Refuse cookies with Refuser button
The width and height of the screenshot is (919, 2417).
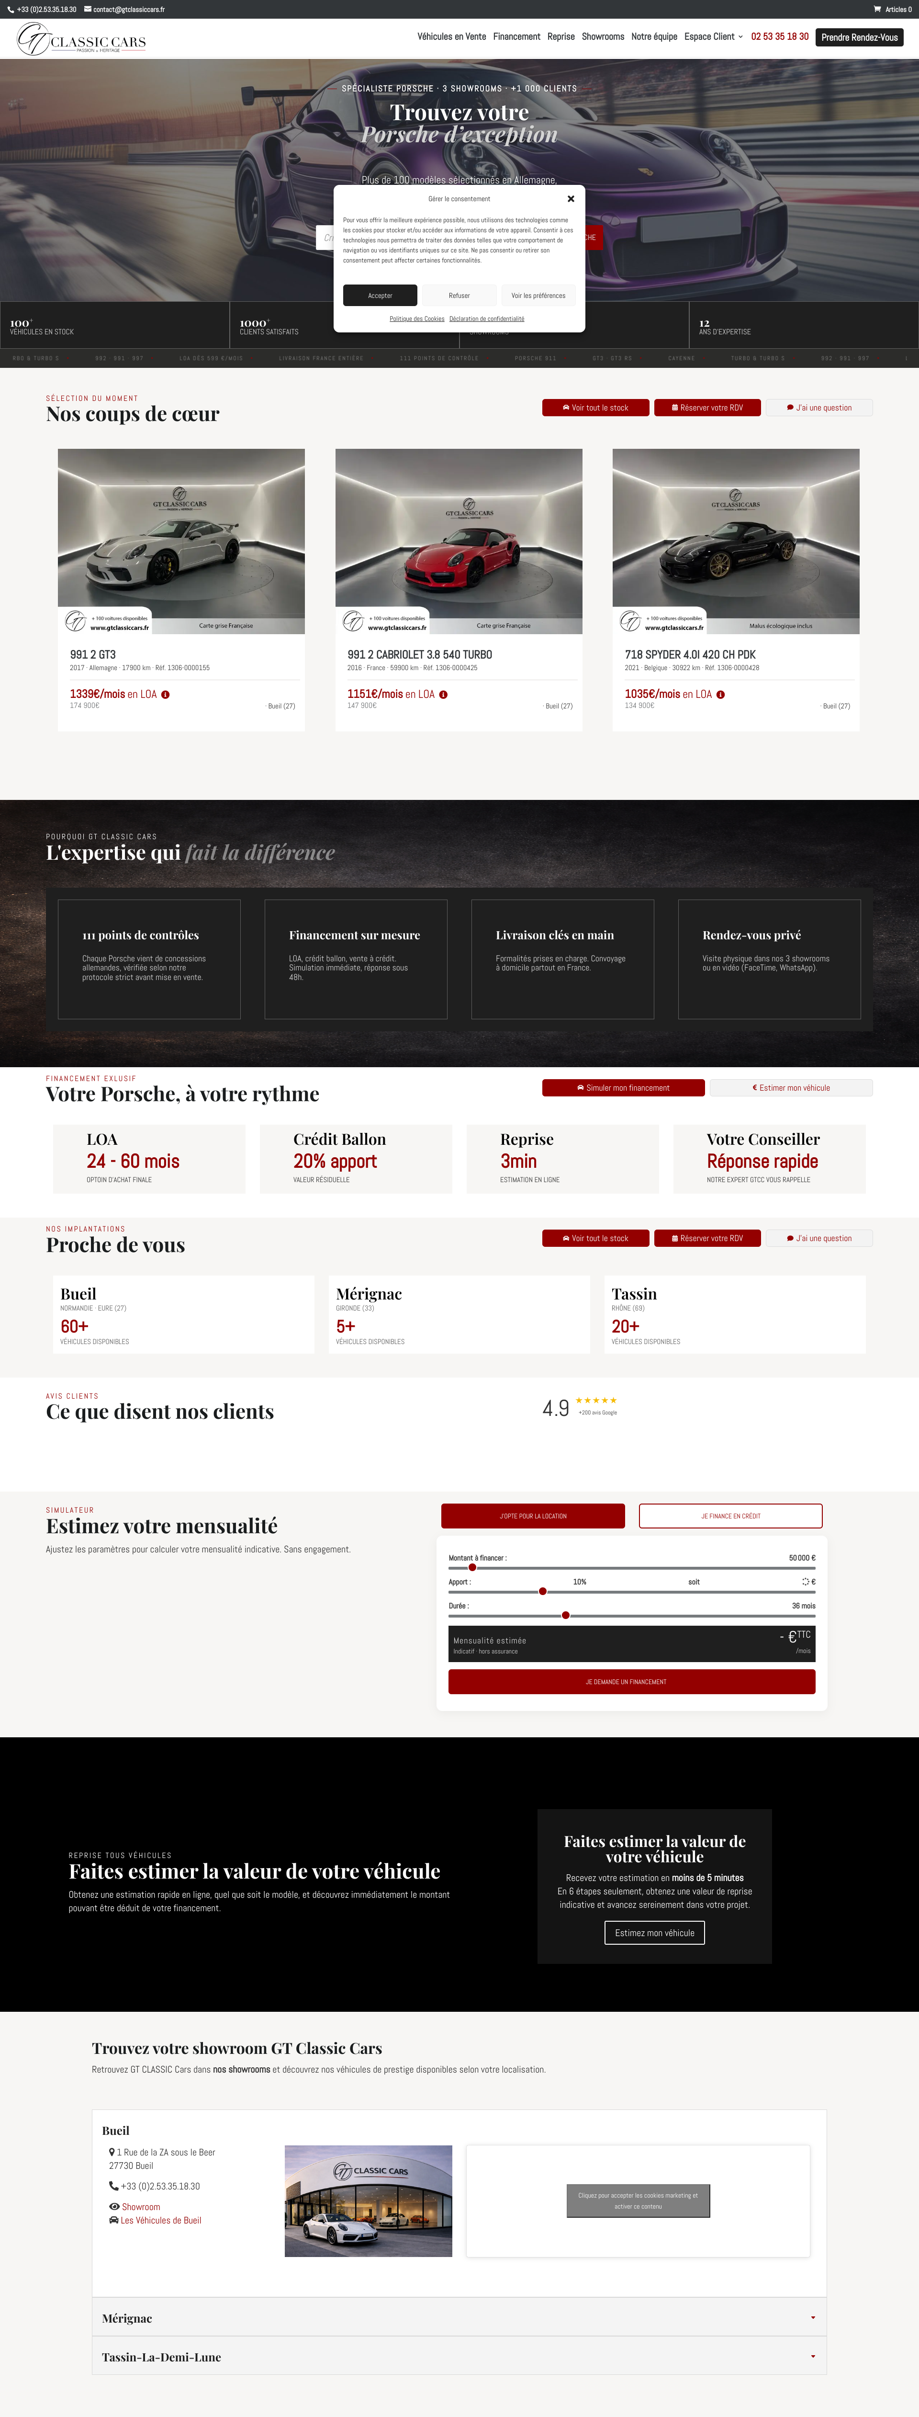pyautogui.click(x=459, y=296)
